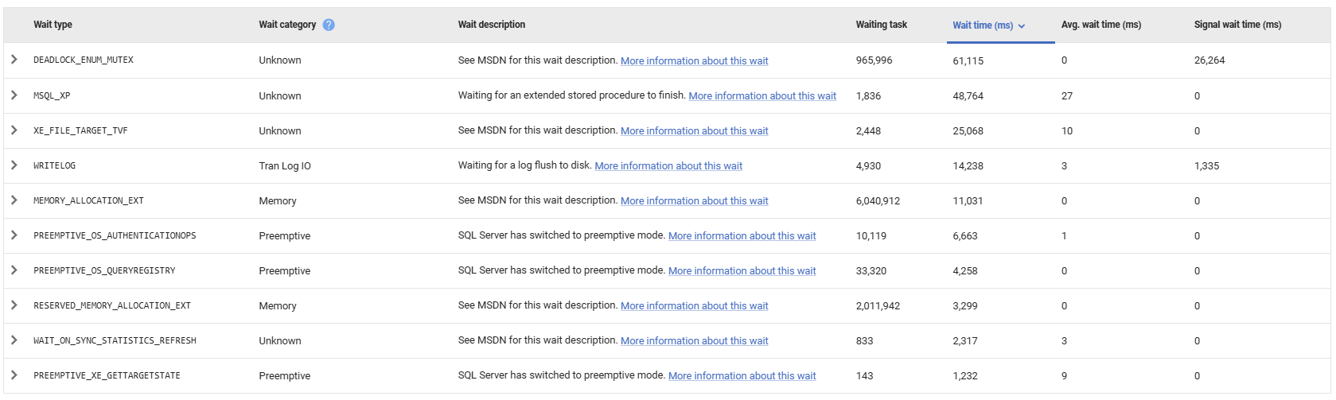Expand the XE_FILE_TARGET_TVF row
This screenshot has height=400, width=1336.
14,130
